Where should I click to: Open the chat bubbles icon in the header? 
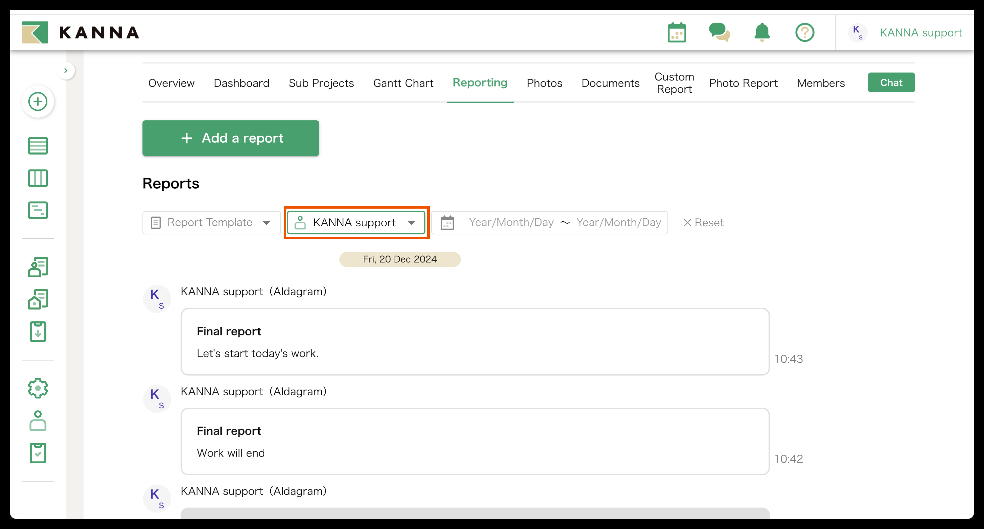point(719,33)
